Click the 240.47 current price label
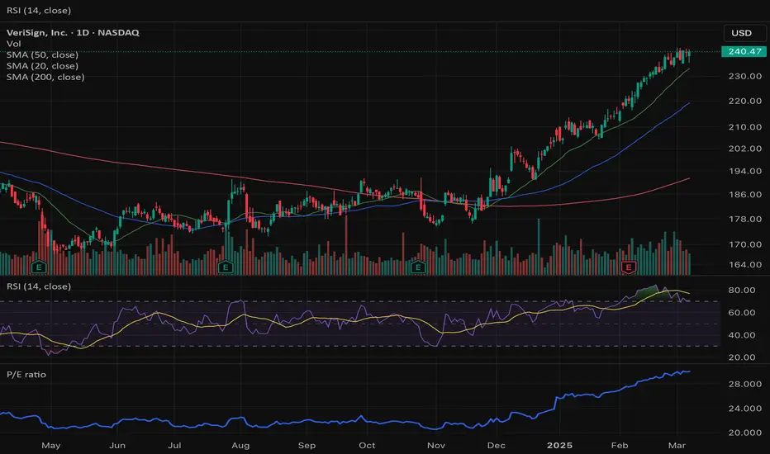 point(744,51)
